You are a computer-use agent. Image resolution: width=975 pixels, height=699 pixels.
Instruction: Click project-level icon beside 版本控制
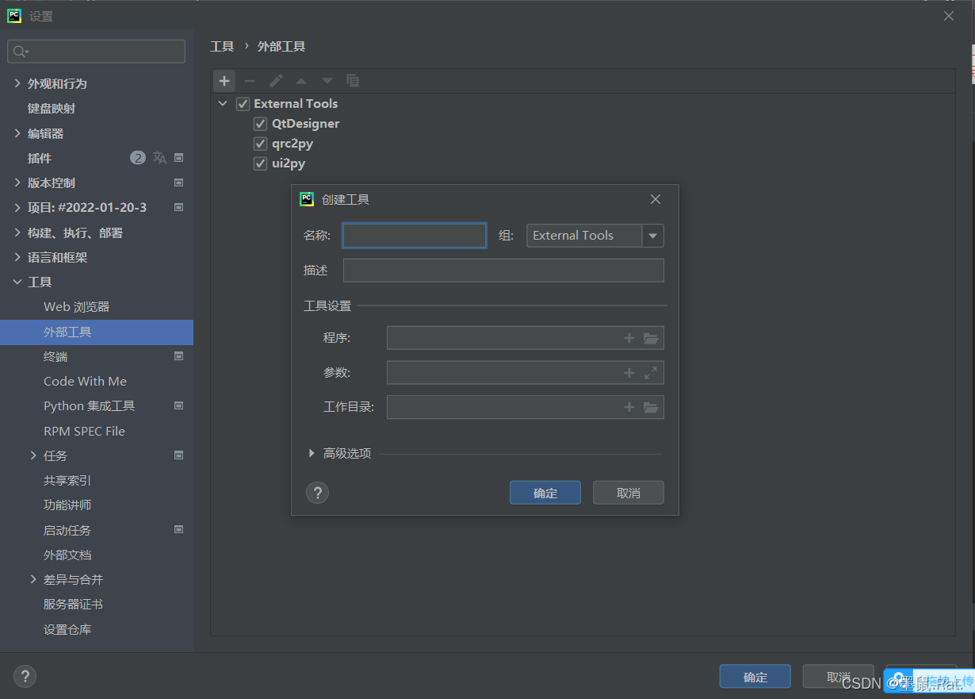click(x=179, y=182)
